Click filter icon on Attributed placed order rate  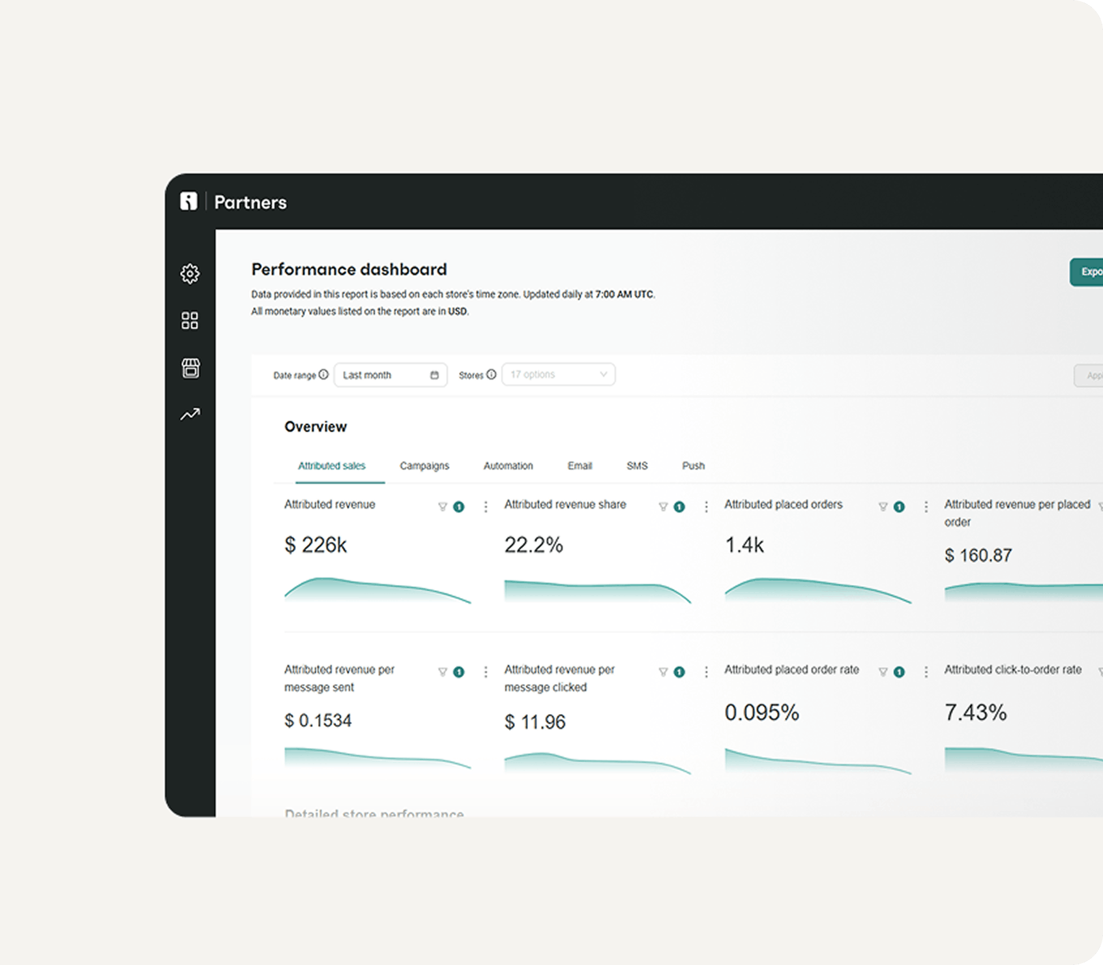click(x=883, y=672)
